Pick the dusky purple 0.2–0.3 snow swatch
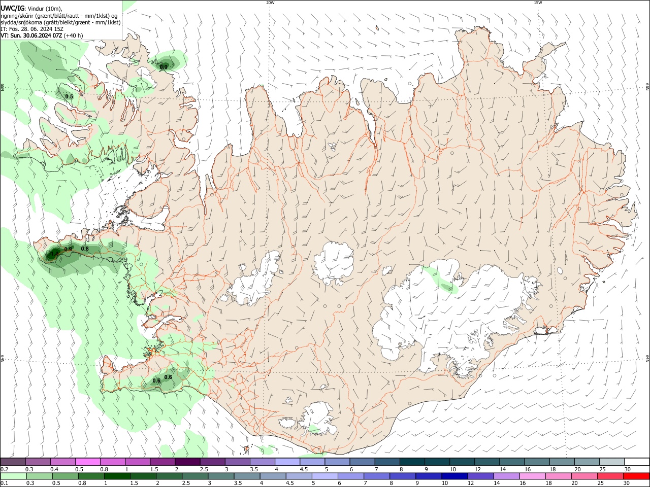 pyautogui.click(x=13, y=462)
